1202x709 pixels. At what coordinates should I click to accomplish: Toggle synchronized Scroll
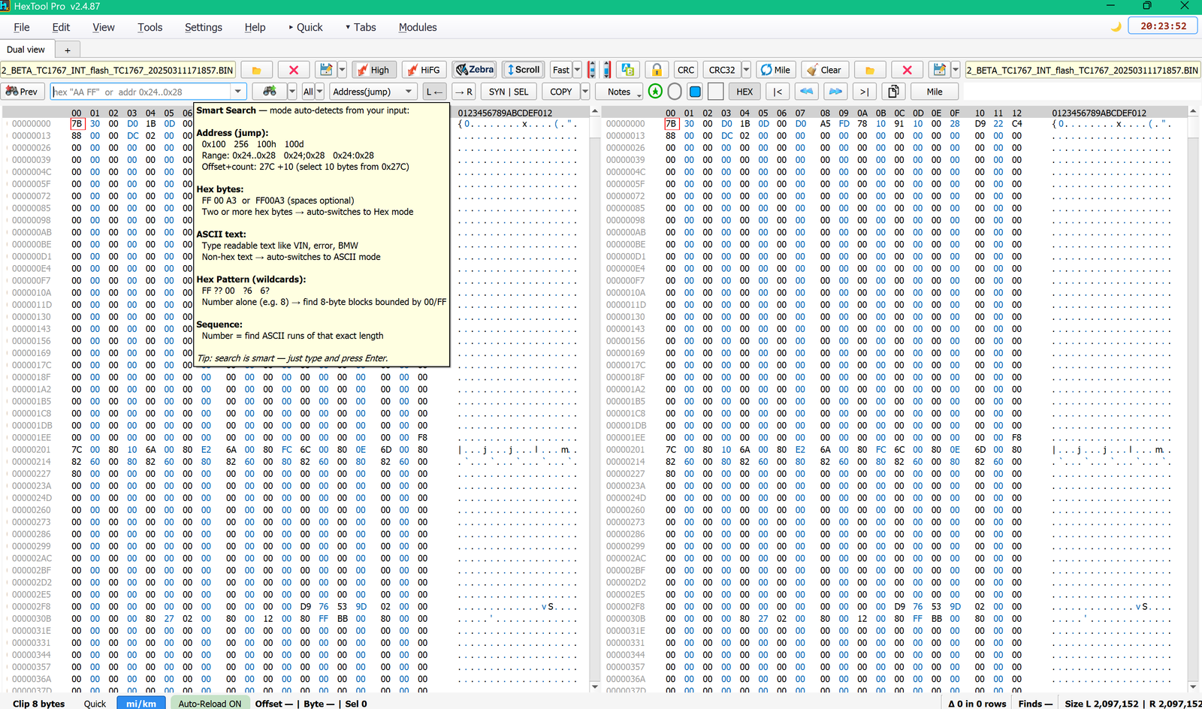524,70
